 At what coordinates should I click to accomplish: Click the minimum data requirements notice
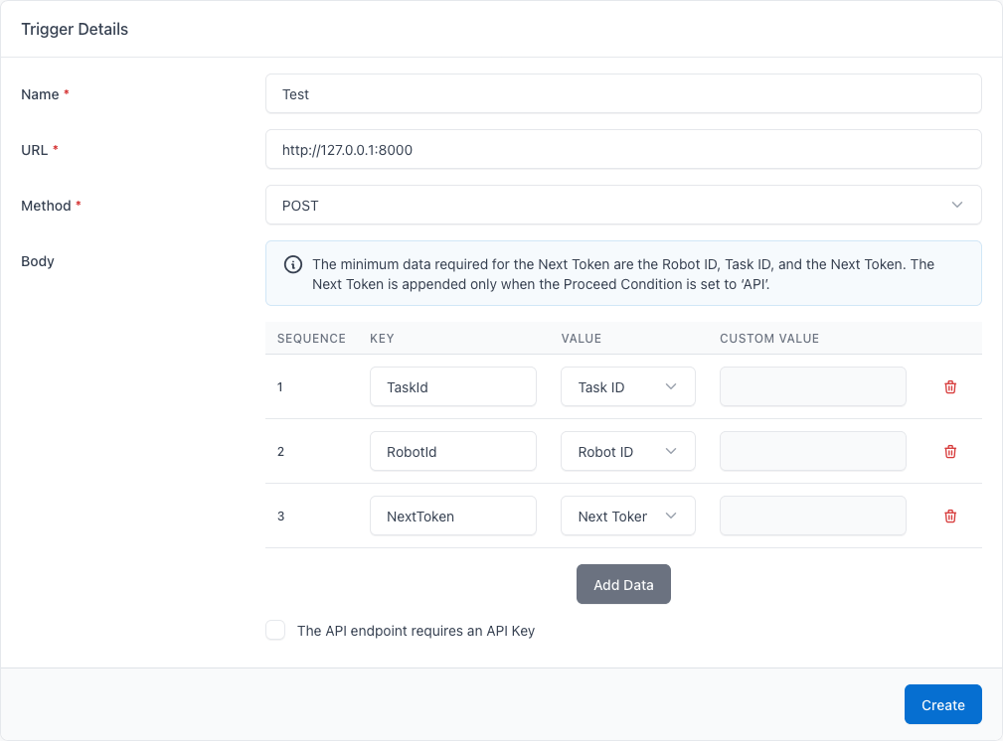(623, 273)
